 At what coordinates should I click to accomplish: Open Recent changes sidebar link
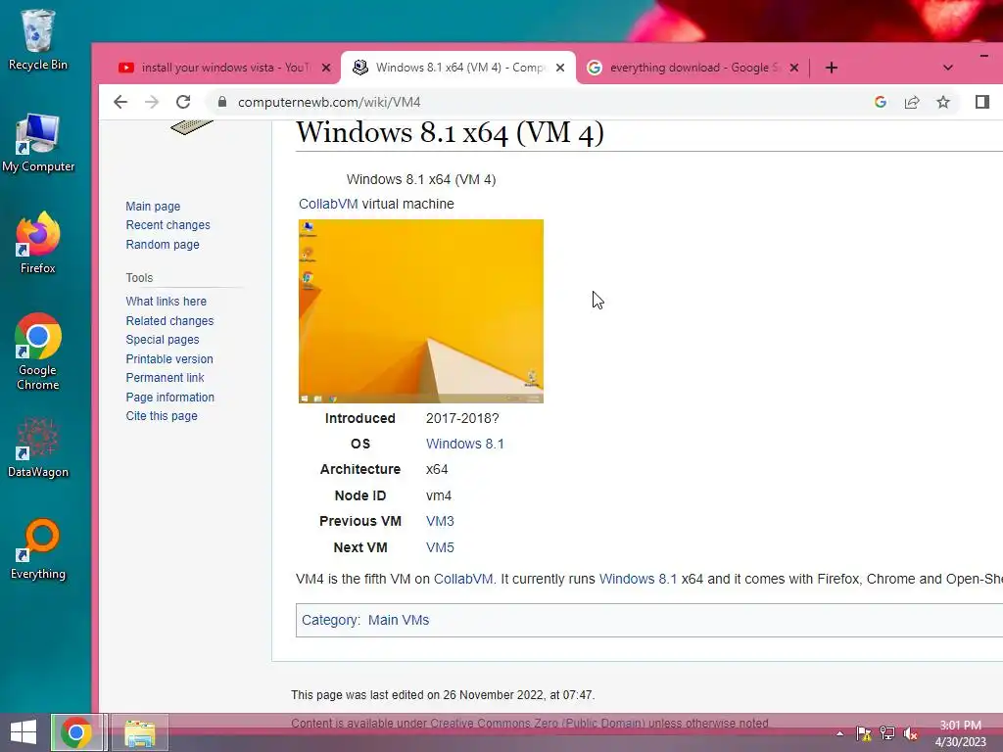tap(167, 225)
